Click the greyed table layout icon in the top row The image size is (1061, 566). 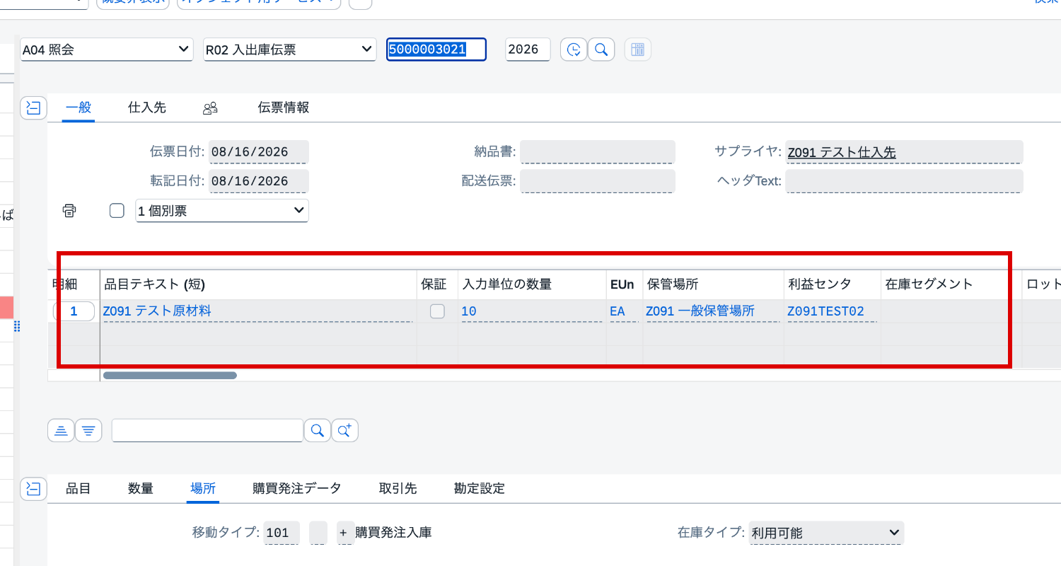point(638,50)
